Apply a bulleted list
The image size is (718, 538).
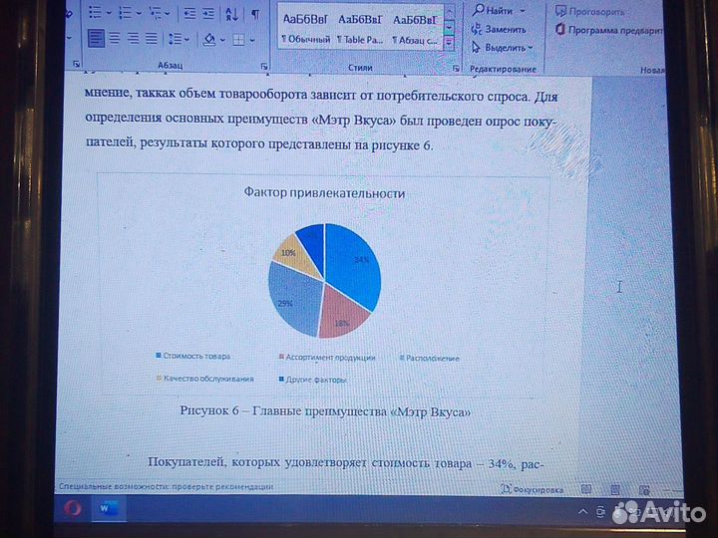95,12
